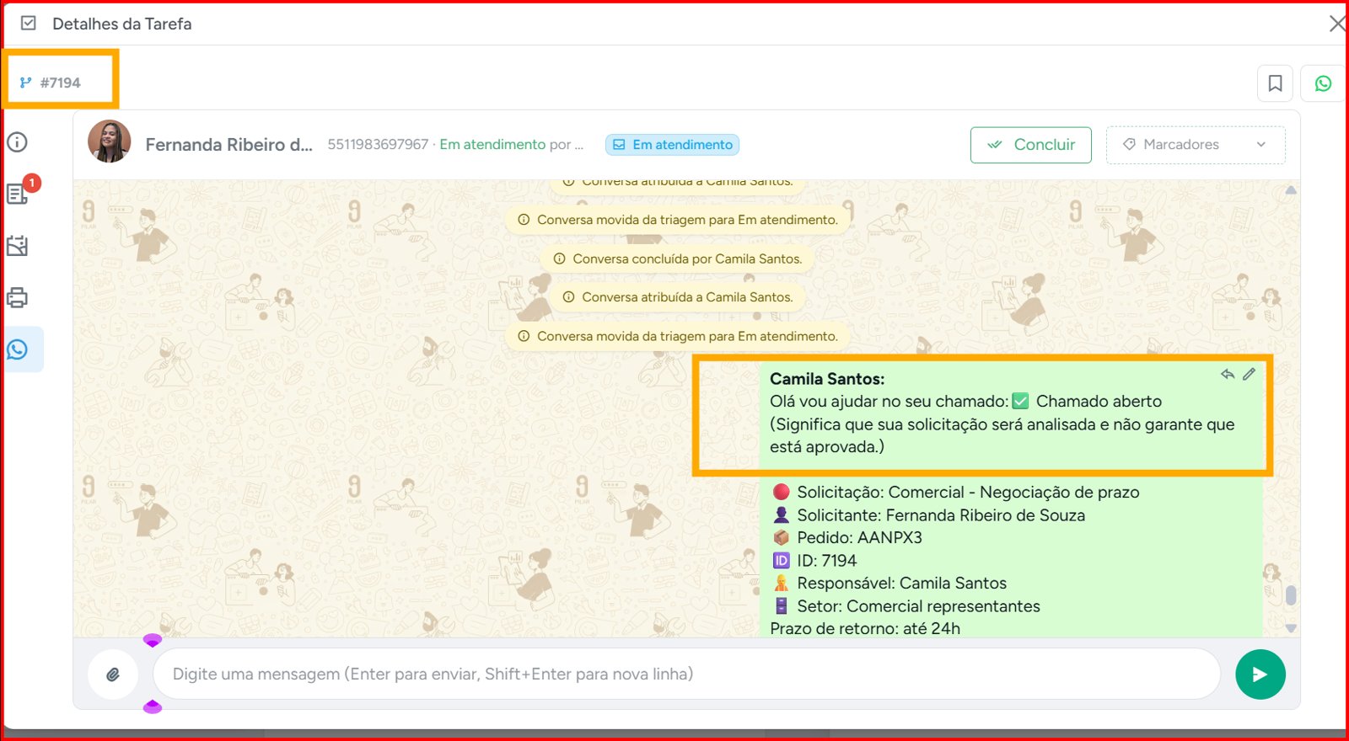
Task: Send the message with green arrow button
Action: [1260, 674]
